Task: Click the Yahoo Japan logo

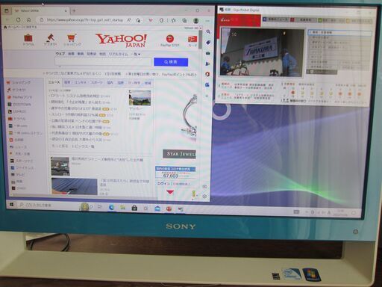Action: 122,40
